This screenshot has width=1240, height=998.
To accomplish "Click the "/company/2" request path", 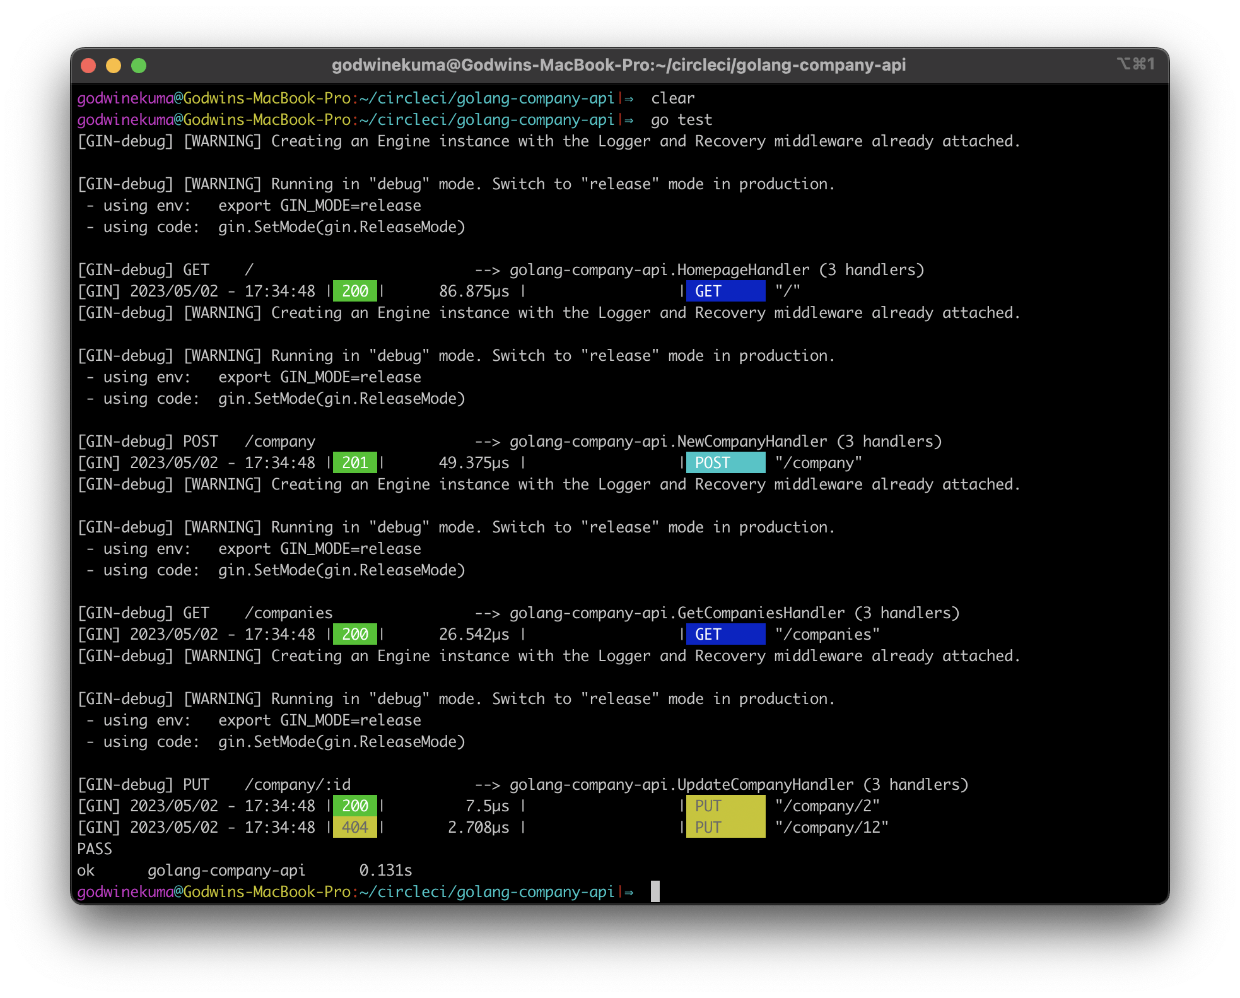I will pyautogui.click(x=827, y=806).
